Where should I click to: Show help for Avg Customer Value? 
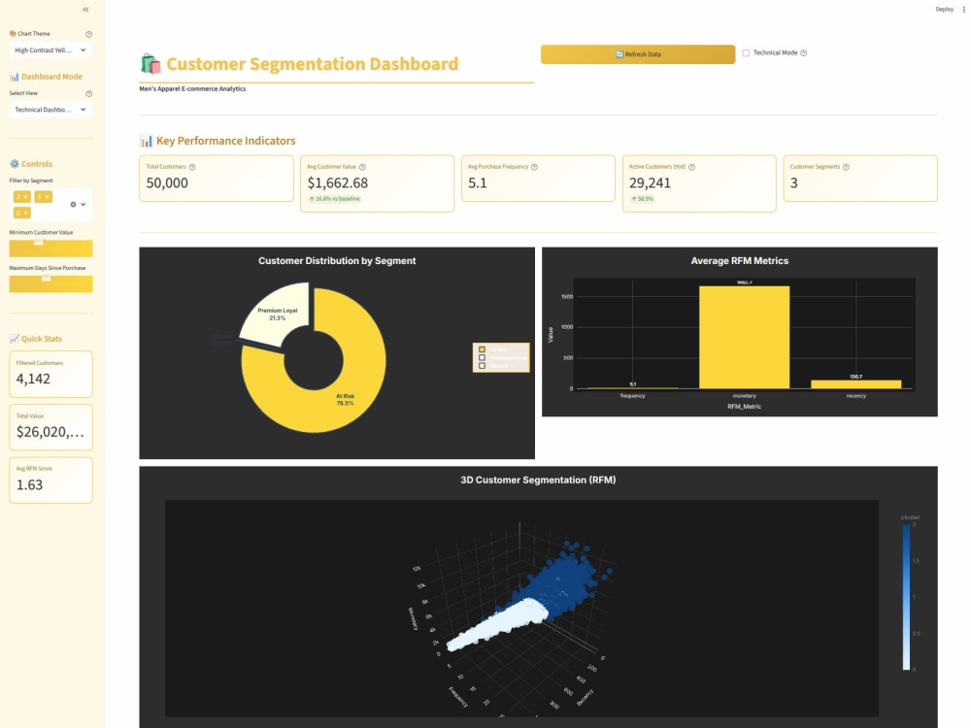(362, 167)
